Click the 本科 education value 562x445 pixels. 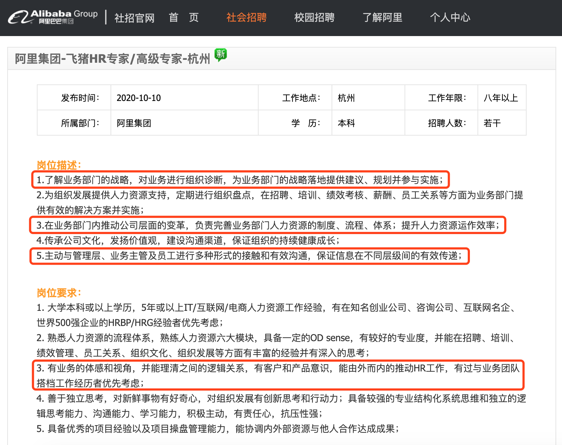(x=346, y=123)
